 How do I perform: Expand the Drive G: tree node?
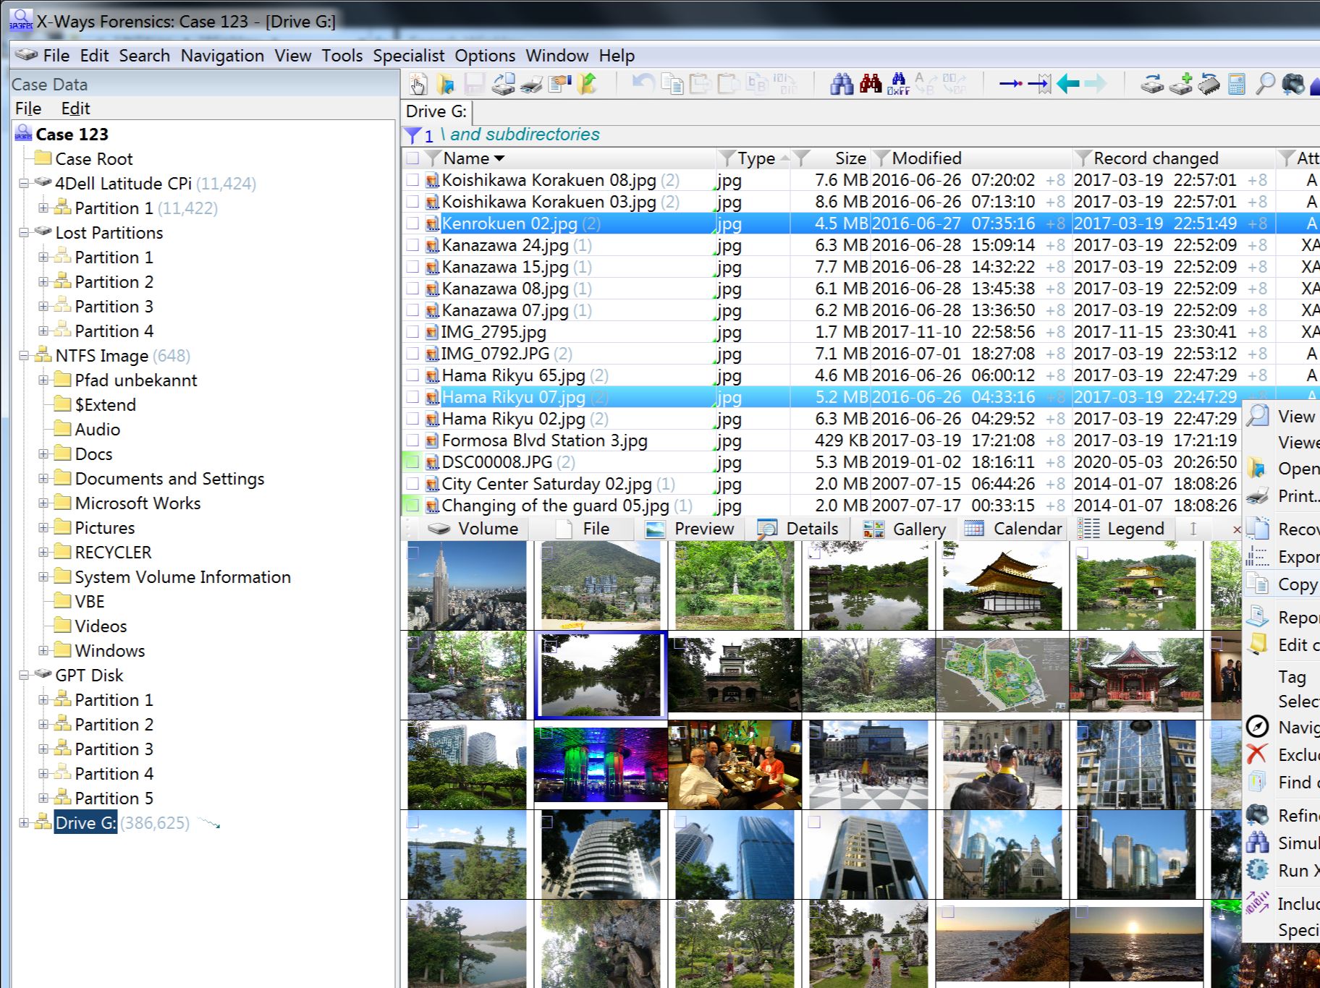[24, 823]
